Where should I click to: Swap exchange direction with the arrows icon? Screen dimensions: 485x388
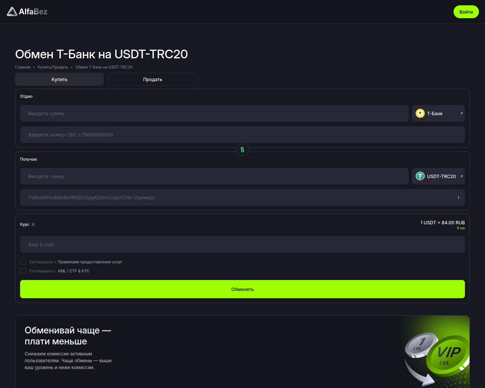tap(242, 150)
